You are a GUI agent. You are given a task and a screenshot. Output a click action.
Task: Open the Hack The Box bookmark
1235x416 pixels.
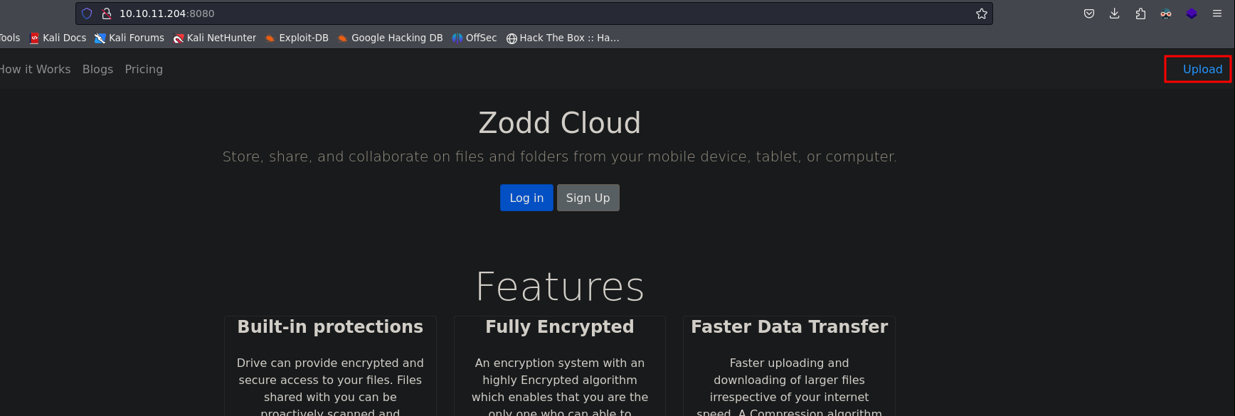[x=563, y=38]
